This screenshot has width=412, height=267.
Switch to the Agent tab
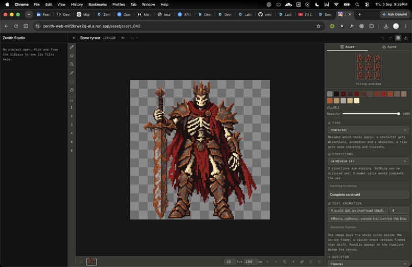389,47
